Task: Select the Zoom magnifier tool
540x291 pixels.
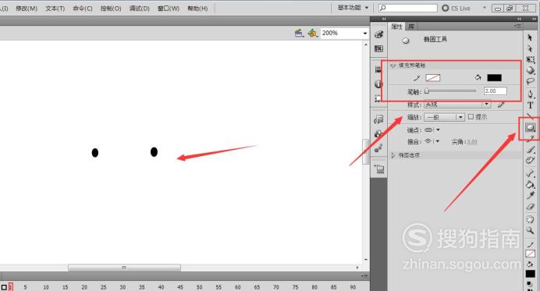Action: [x=531, y=230]
